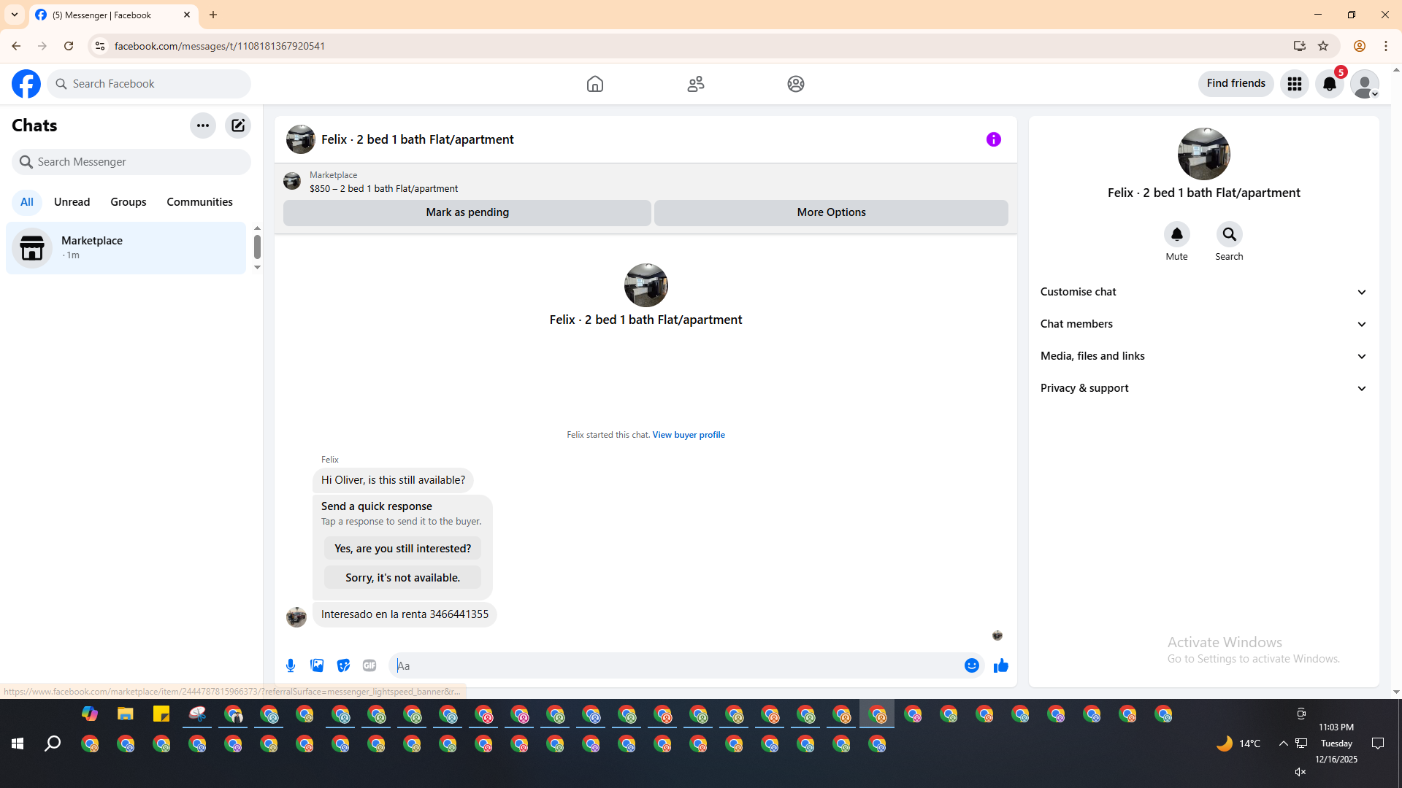Bookmark this page with star icon

point(1323,46)
